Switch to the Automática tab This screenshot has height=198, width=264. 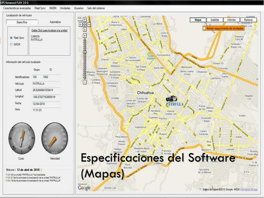[x=55, y=22]
